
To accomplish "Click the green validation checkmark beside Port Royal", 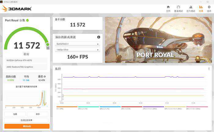I will (x=28, y=20).
